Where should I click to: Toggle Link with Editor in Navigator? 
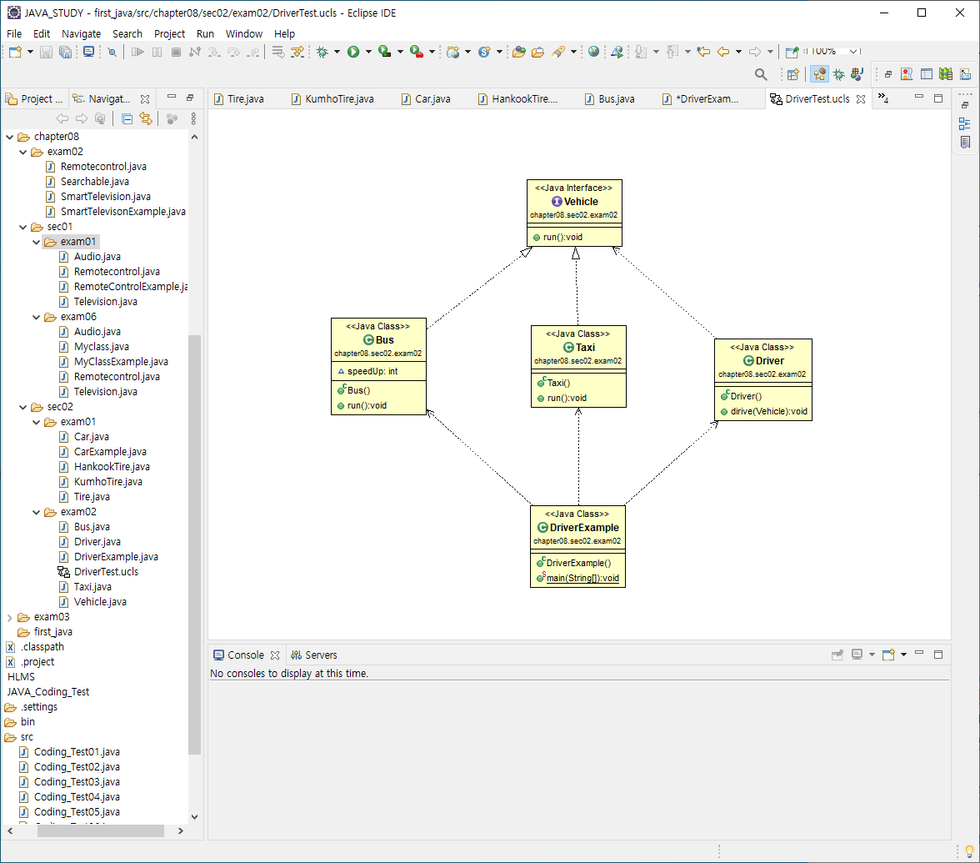coord(146,118)
